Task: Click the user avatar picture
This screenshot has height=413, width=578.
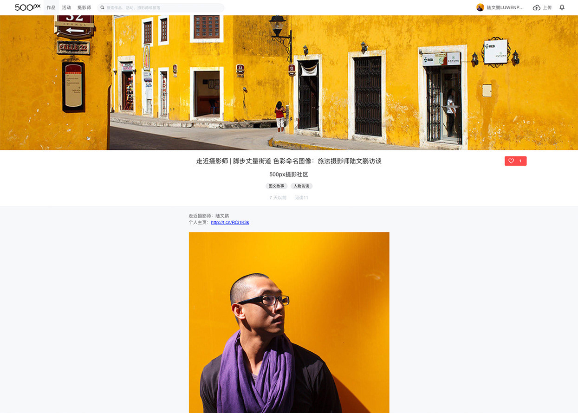Action: point(480,7)
